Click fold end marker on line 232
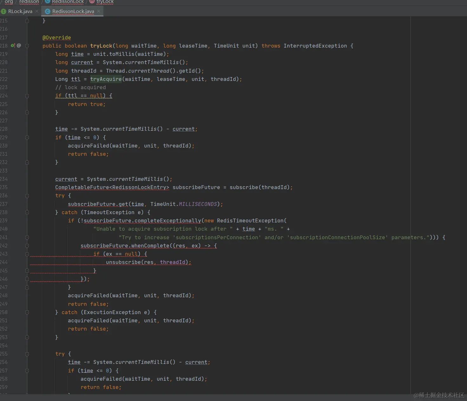 click(x=27, y=162)
